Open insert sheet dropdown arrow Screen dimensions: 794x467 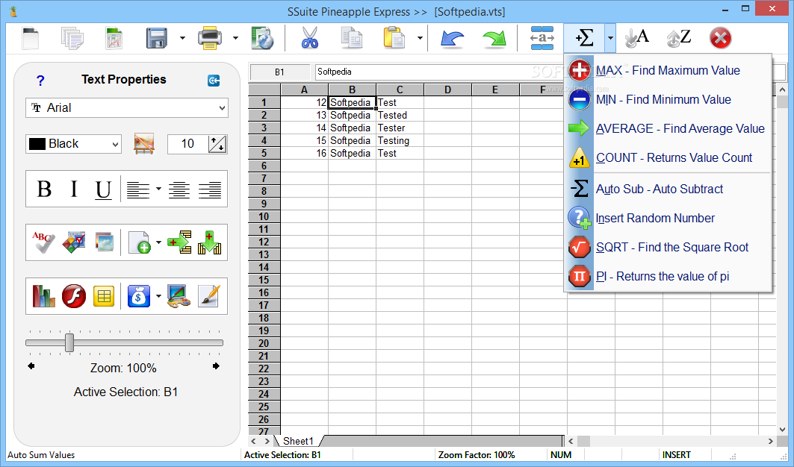click(158, 243)
